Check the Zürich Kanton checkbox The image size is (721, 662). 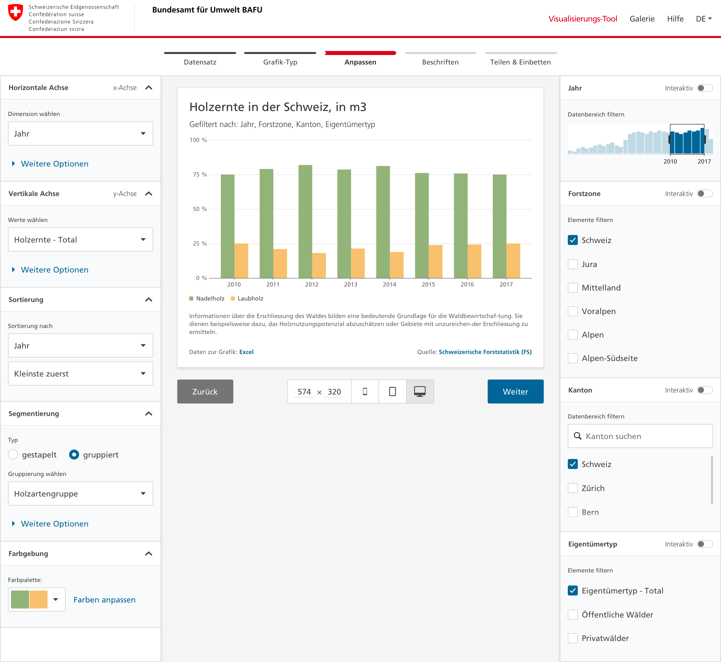pyautogui.click(x=573, y=488)
